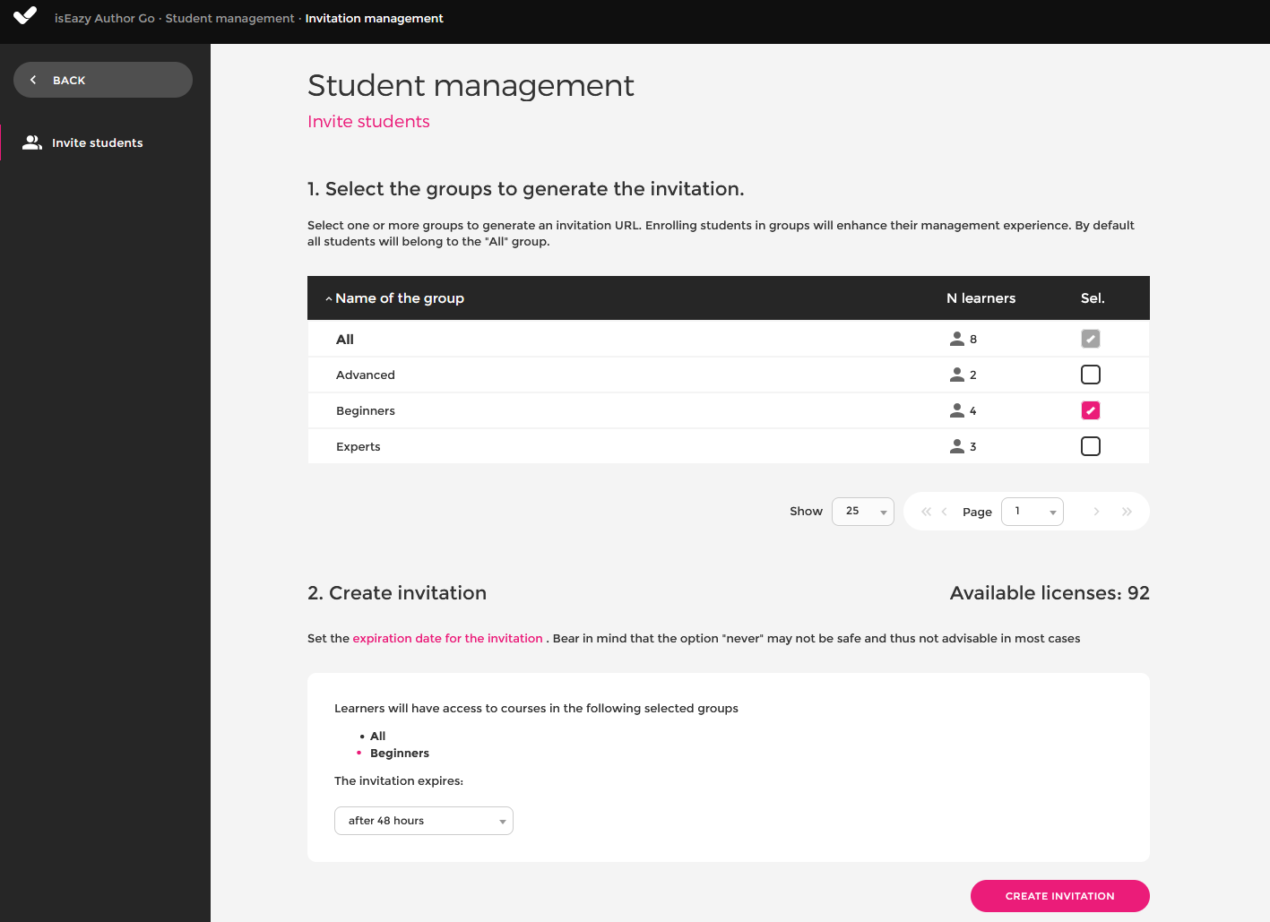The image size is (1270, 922).
Task: Open the Show 25 rows dropdown
Action: tap(863, 512)
